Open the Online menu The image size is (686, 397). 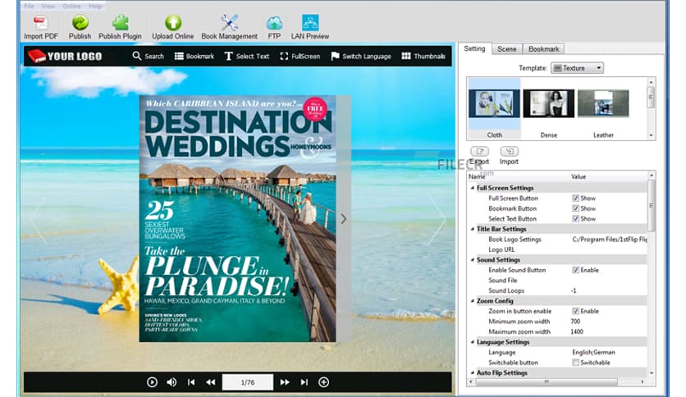click(71, 6)
